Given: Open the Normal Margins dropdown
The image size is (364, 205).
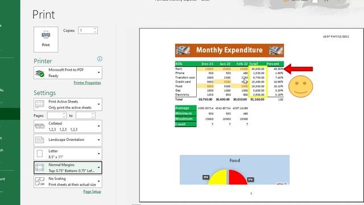Looking at the screenshot, I should (68, 167).
